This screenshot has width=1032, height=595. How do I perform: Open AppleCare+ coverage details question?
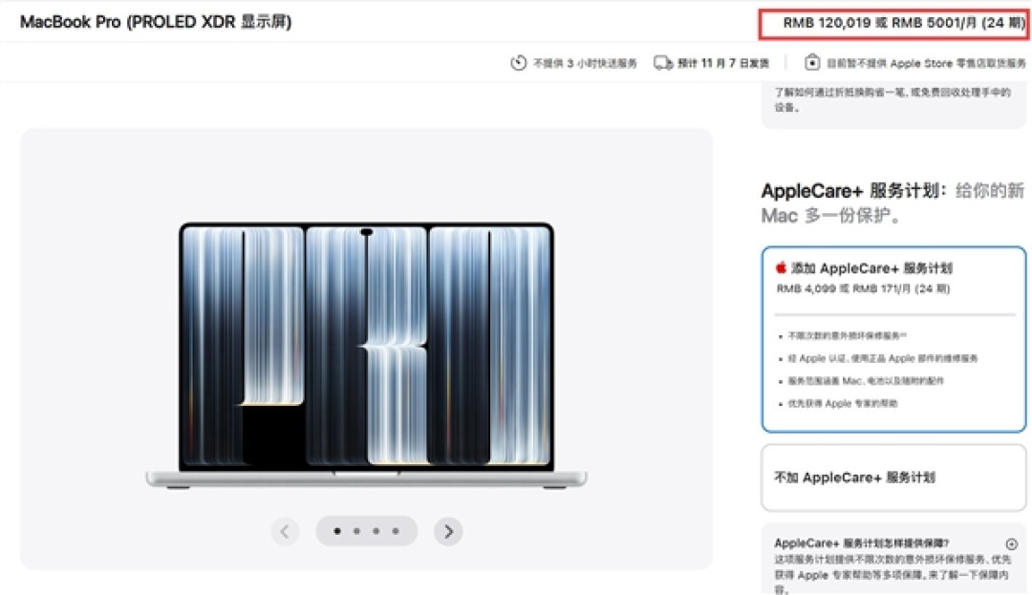[x=862, y=543]
